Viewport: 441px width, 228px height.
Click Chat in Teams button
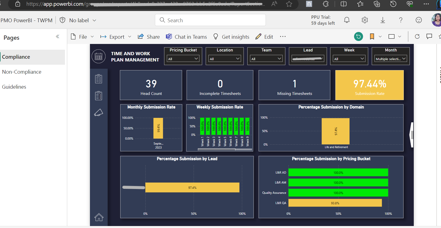[186, 37]
